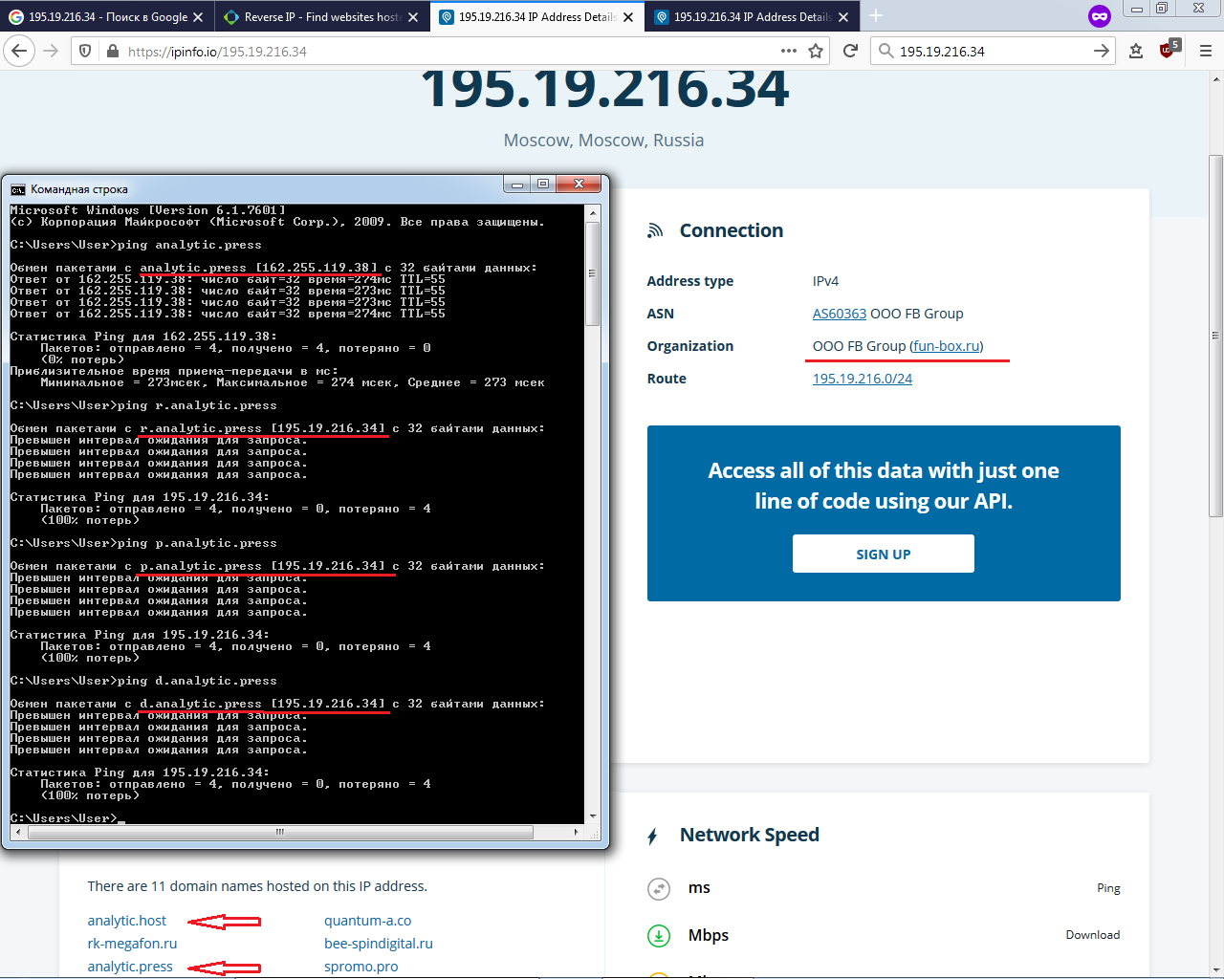Click the URL address field

pos(449,51)
